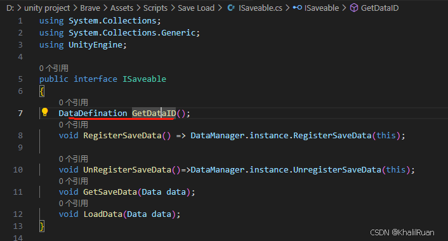Open the Scripts breadcrumb folder

click(x=155, y=8)
